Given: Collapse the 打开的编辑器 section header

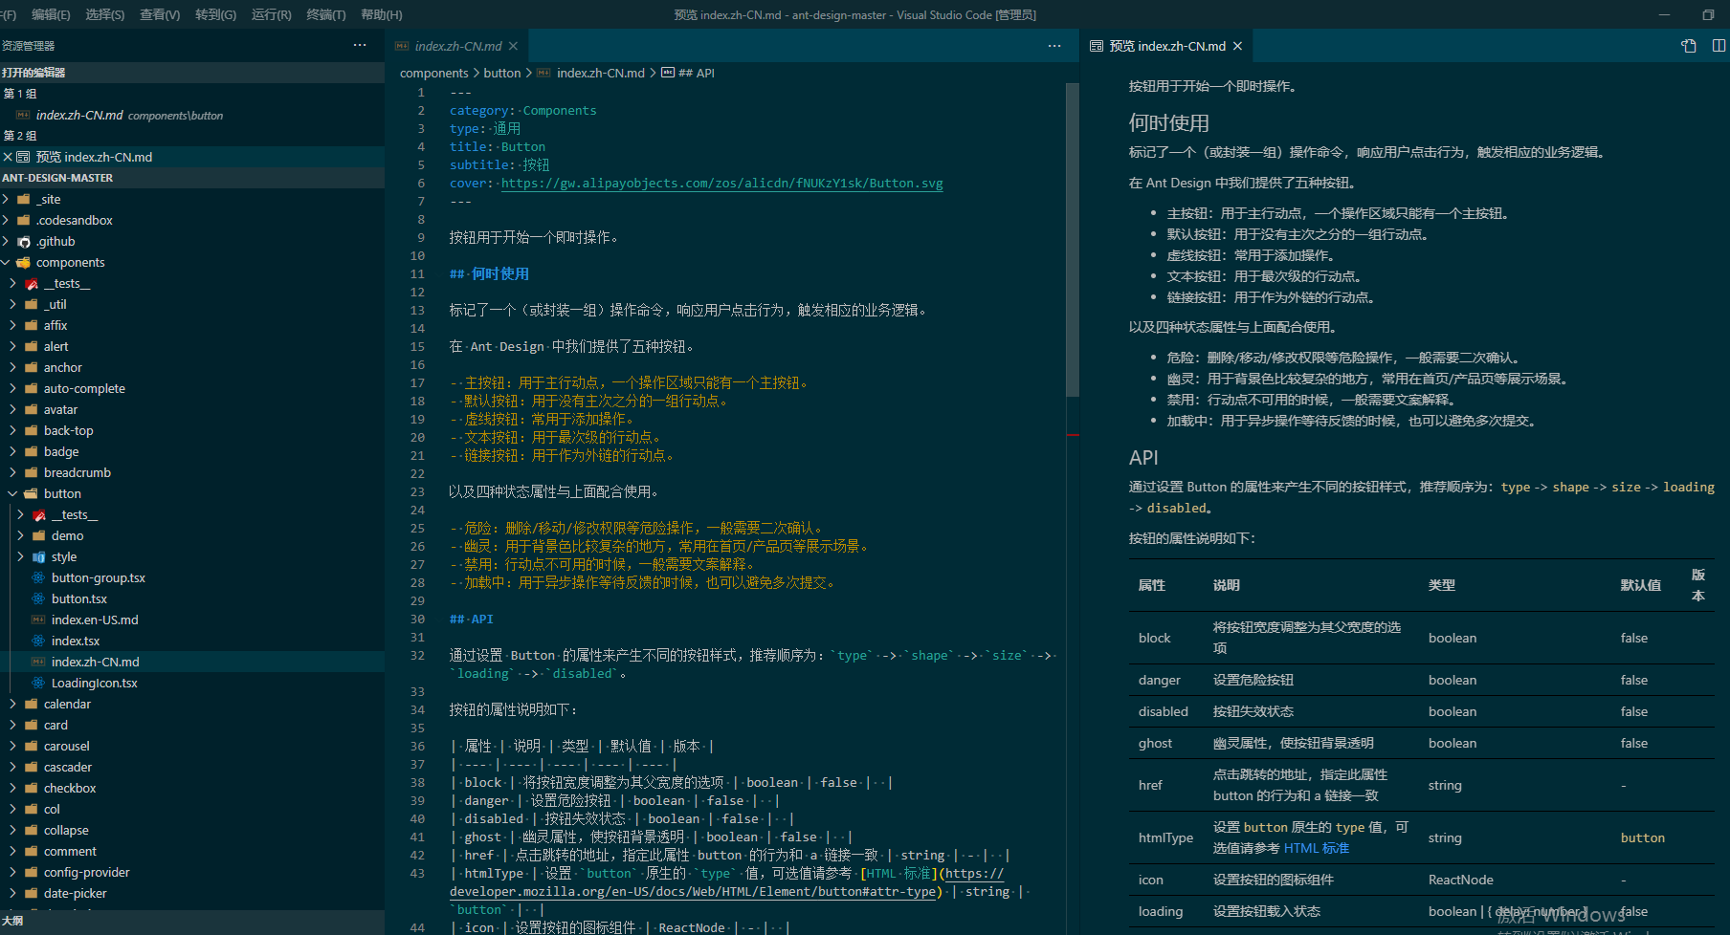Looking at the screenshot, I should [x=191, y=73].
